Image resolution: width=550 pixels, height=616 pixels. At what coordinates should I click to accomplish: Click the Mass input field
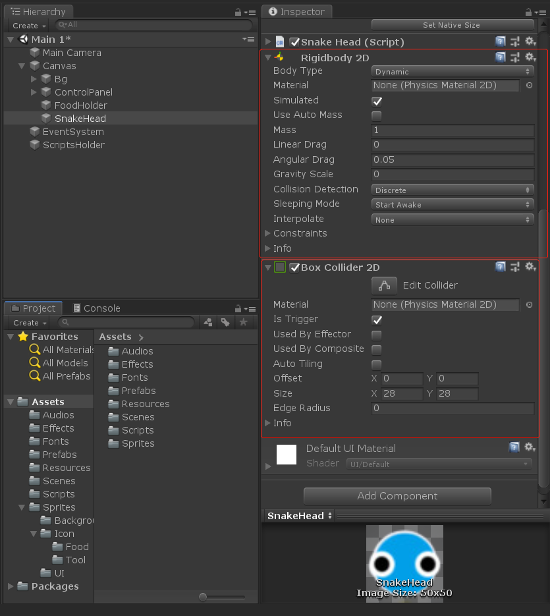coord(453,130)
